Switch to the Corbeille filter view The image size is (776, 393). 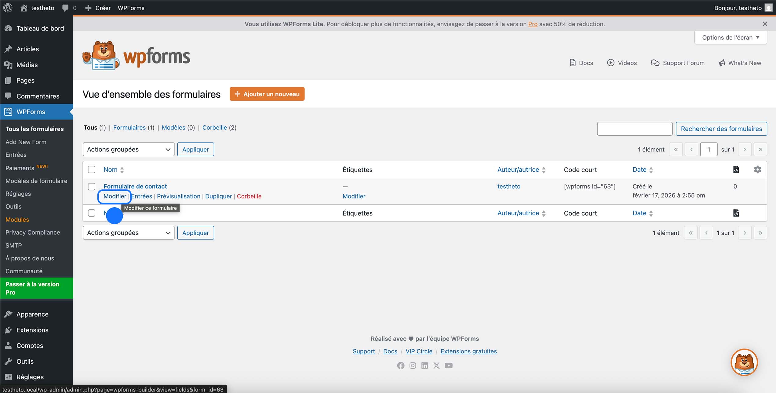(x=215, y=128)
